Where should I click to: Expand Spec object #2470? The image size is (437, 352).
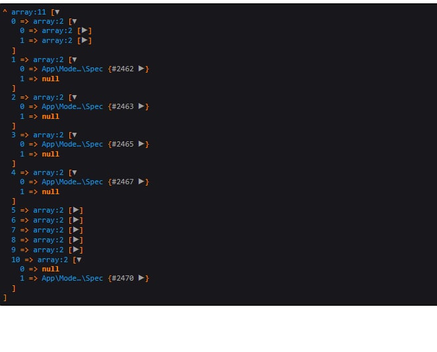click(x=141, y=278)
